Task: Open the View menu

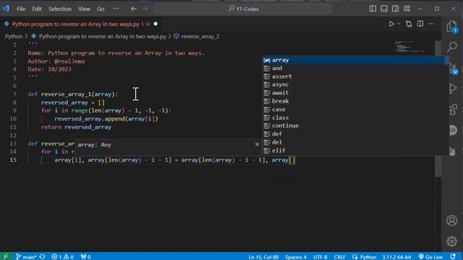Action: [84, 9]
